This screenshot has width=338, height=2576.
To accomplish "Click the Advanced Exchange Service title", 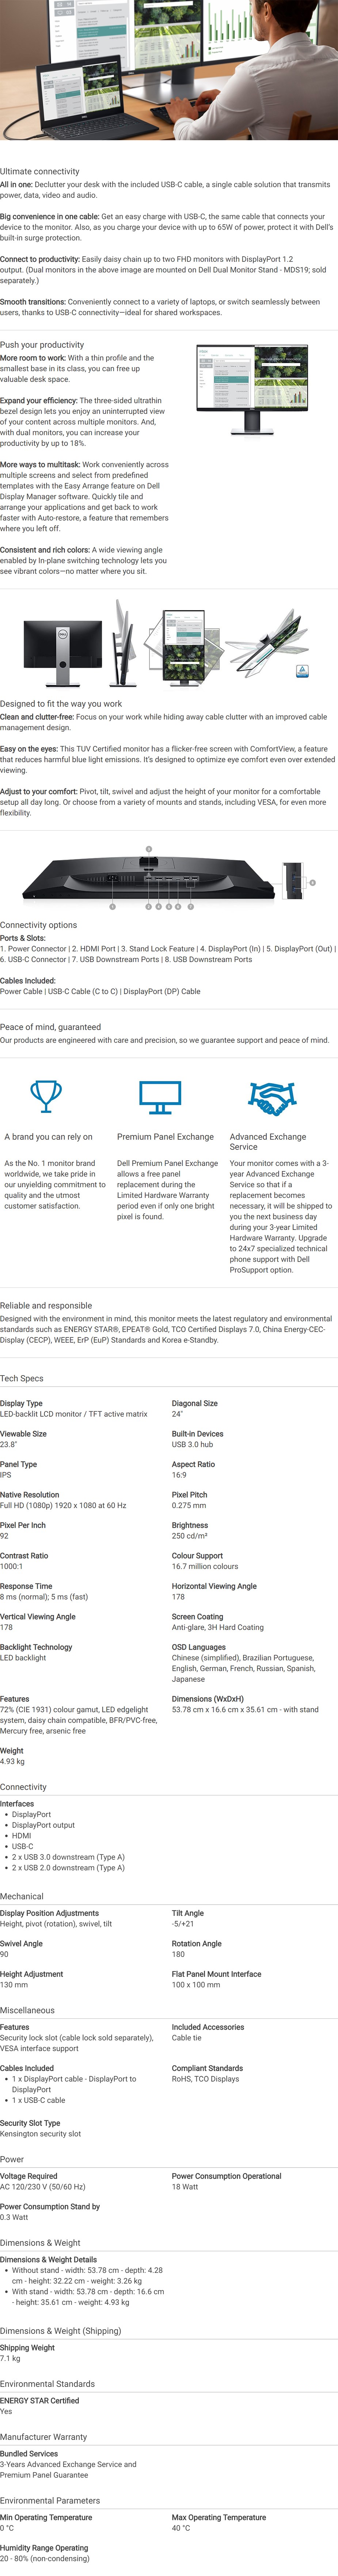I will (x=268, y=1142).
